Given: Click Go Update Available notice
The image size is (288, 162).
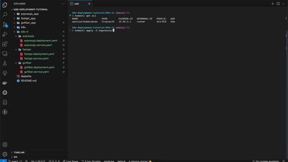Looking at the screenshot, I should [265, 161].
